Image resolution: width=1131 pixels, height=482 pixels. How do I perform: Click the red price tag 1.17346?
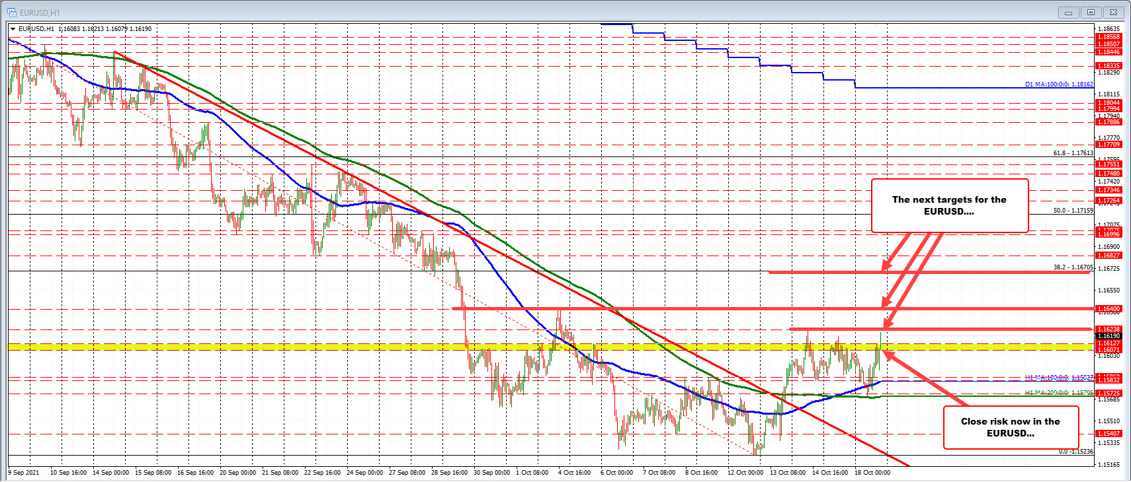click(x=1109, y=190)
